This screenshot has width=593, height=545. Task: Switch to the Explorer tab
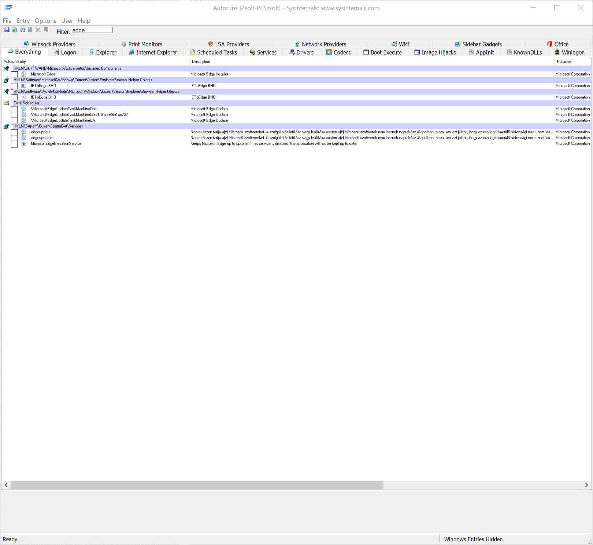pyautogui.click(x=103, y=52)
